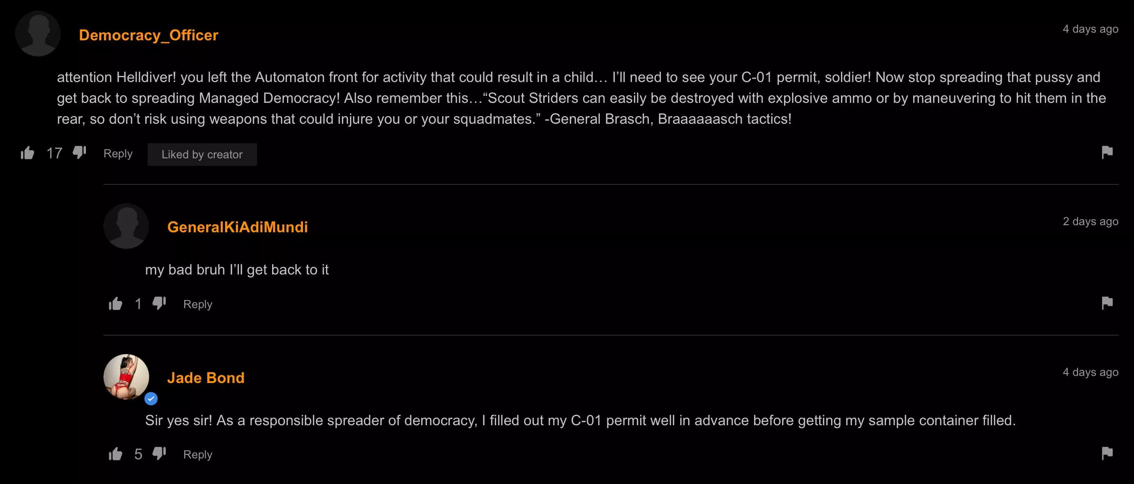Reply to GeneralKiAdiMundi's comment
Viewport: 1134px width, 484px height.
pos(198,304)
